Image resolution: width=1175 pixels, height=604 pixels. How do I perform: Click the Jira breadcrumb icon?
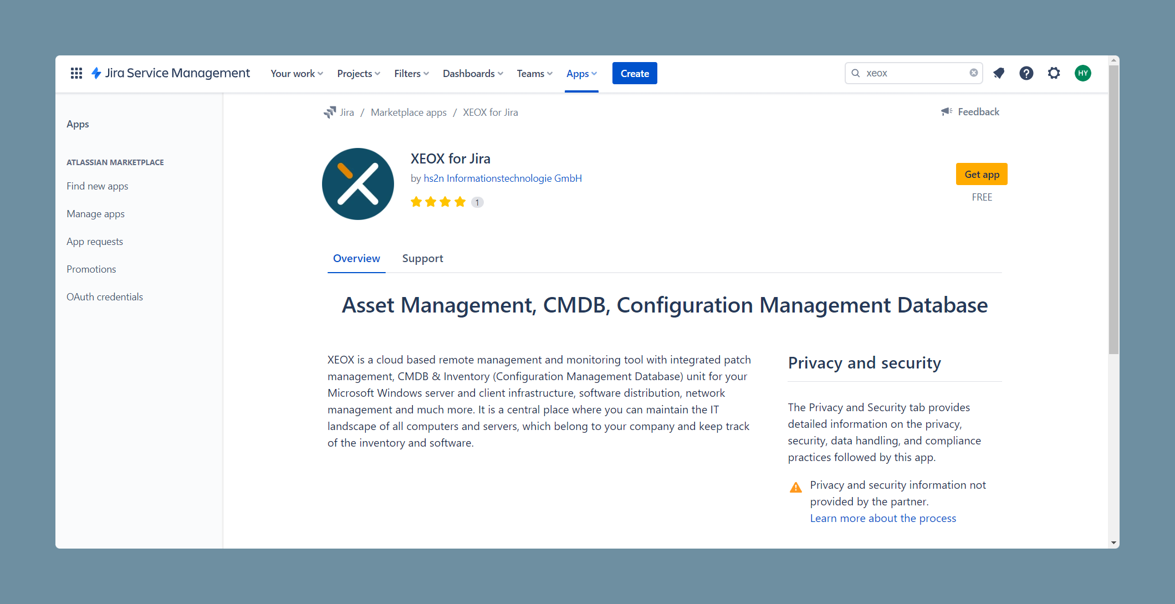pyautogui.click(x=330, y=112)
